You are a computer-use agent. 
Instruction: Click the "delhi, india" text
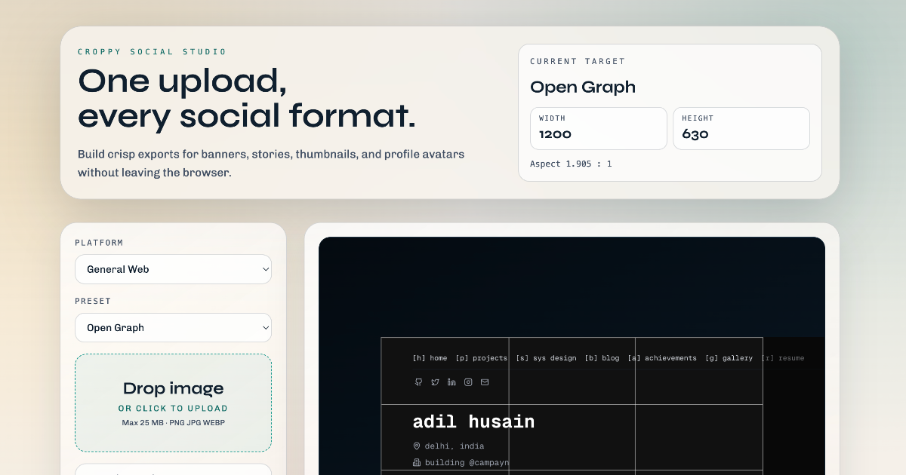point(455,446)
